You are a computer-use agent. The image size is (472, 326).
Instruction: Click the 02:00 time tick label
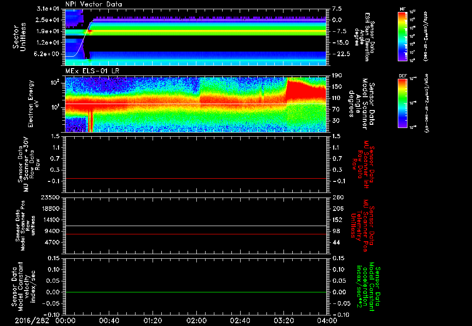(196, 320)
